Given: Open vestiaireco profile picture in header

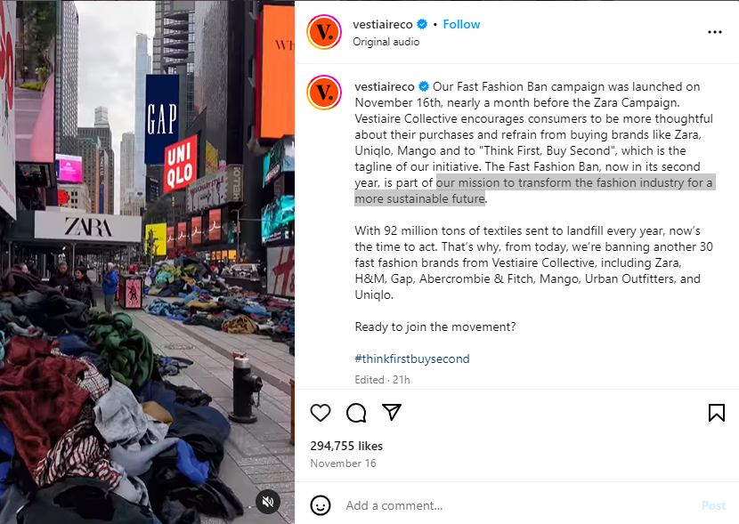Looking at the screenshot, I should (x=324, y=32).
